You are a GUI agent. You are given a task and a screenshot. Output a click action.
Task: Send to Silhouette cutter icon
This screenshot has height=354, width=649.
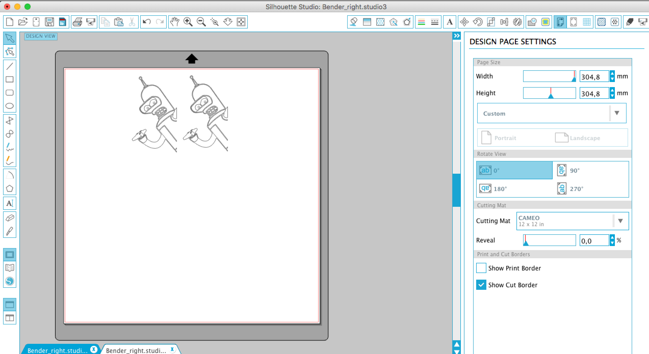point(91,22)
